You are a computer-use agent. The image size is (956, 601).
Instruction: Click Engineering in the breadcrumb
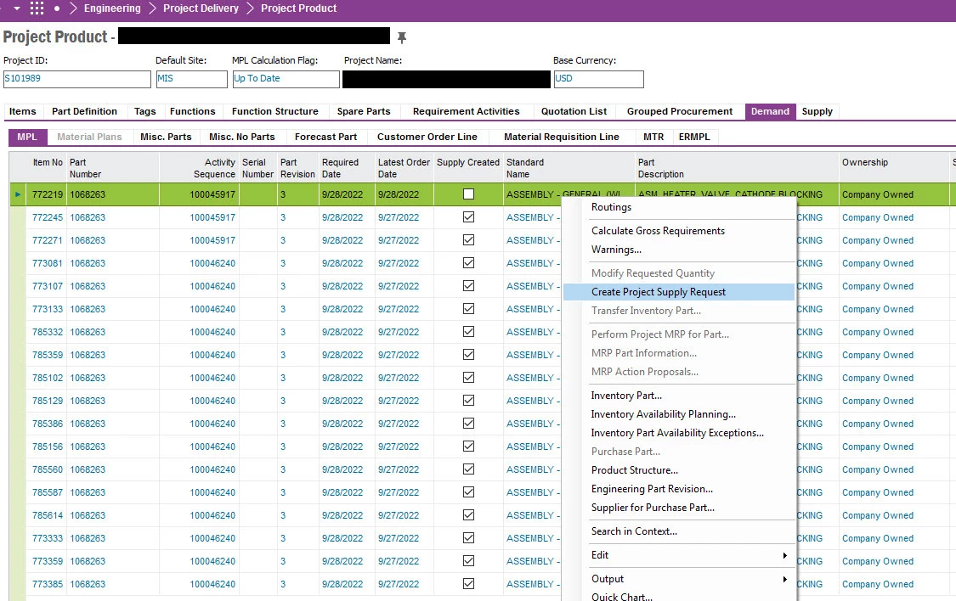click(112, 8)
